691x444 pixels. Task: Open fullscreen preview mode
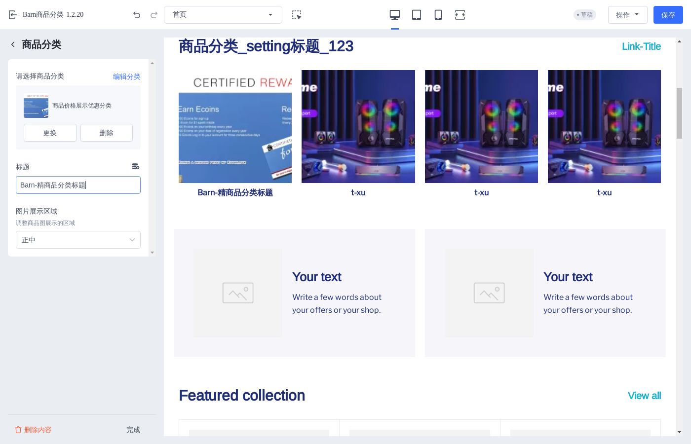pyautogui.click(x=460, y=15)
